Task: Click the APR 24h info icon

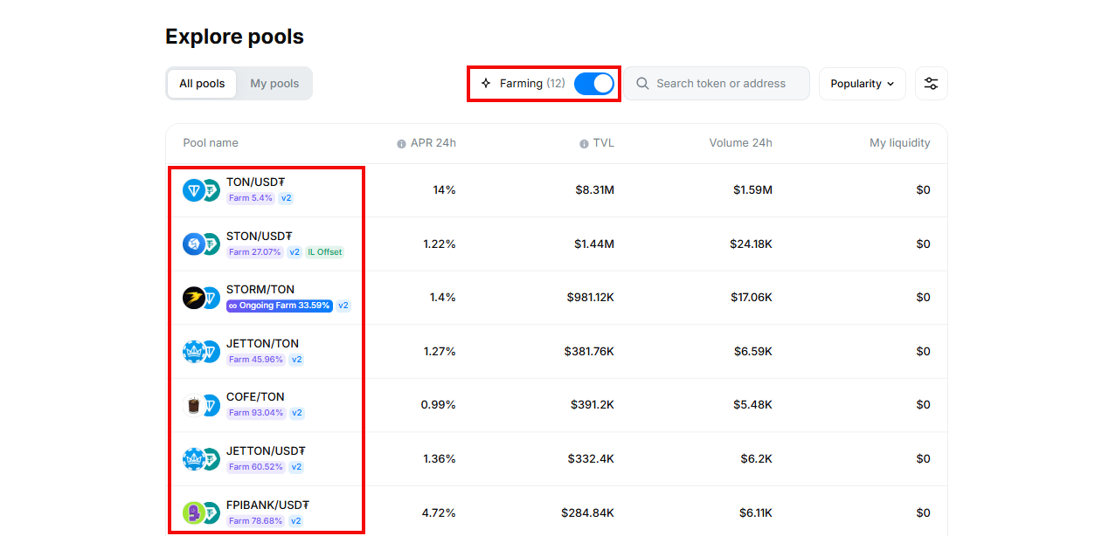Action: 401,144
